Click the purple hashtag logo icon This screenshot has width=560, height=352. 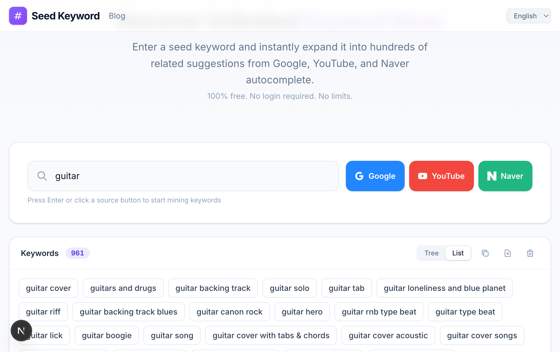point(18,16)
